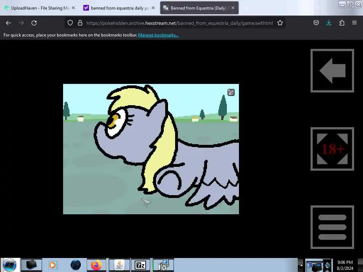Open the downloads panel
The width and height of the screenshot is (363, 272).
point(329,23)
